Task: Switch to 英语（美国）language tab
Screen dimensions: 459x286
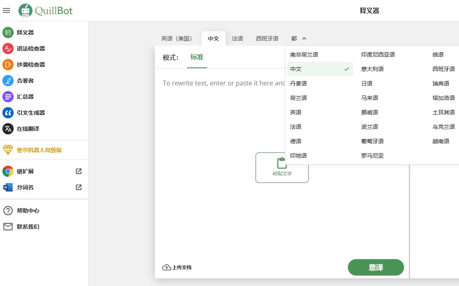Action: (x=177, y=39)
